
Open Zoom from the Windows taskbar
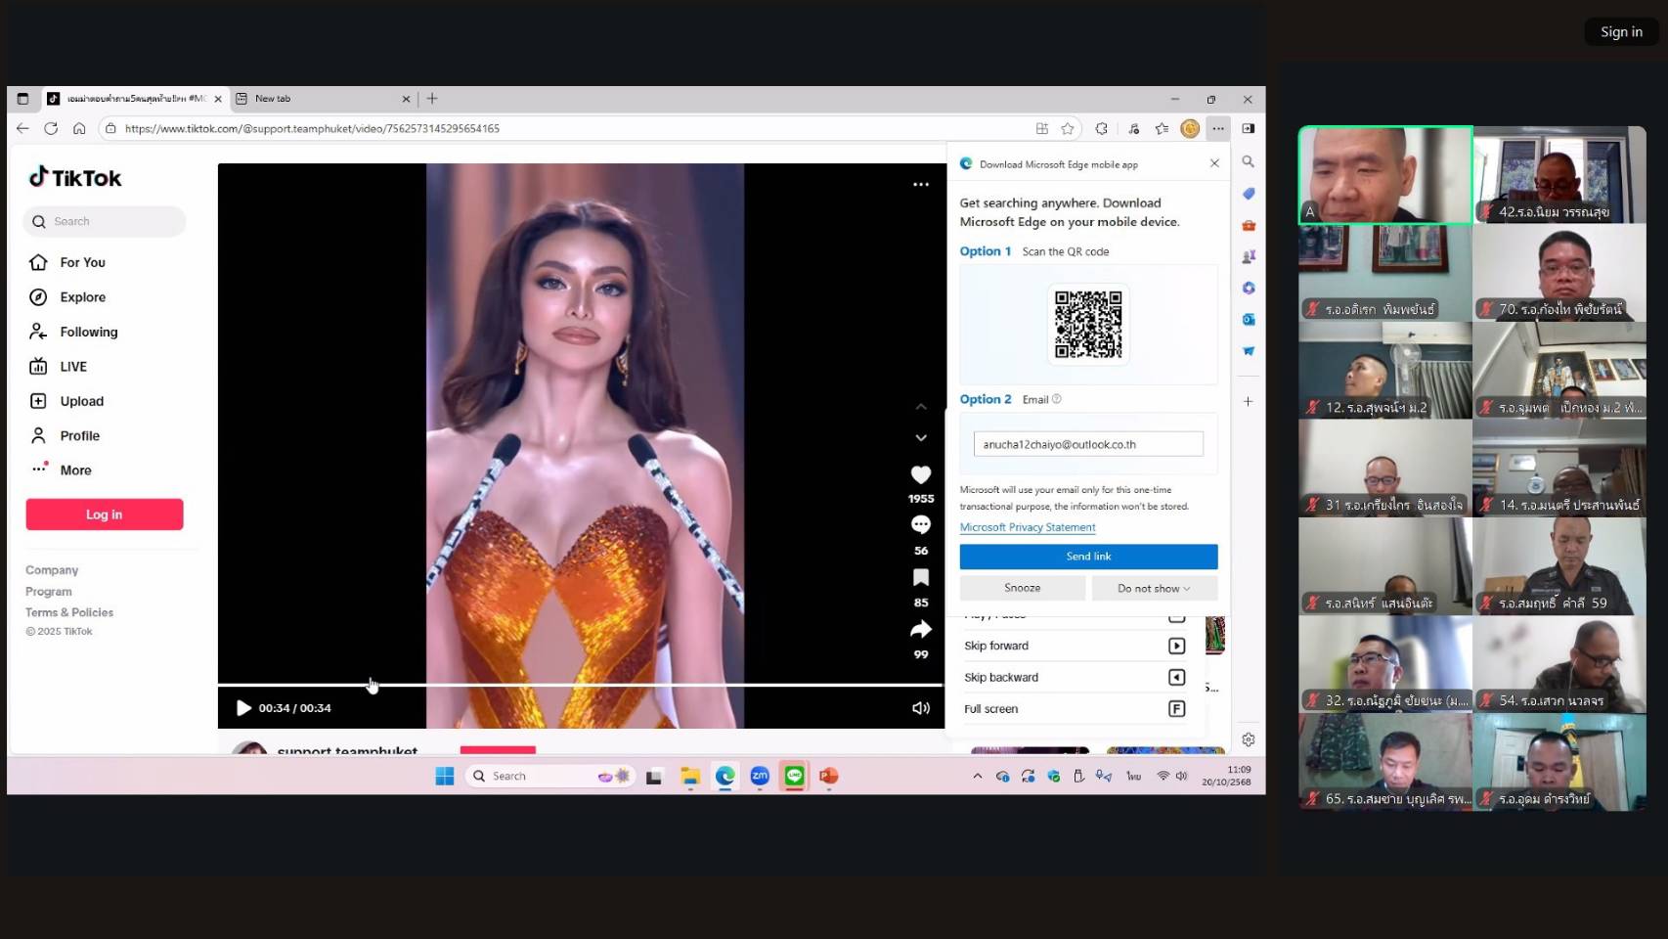tap(760, 776)
